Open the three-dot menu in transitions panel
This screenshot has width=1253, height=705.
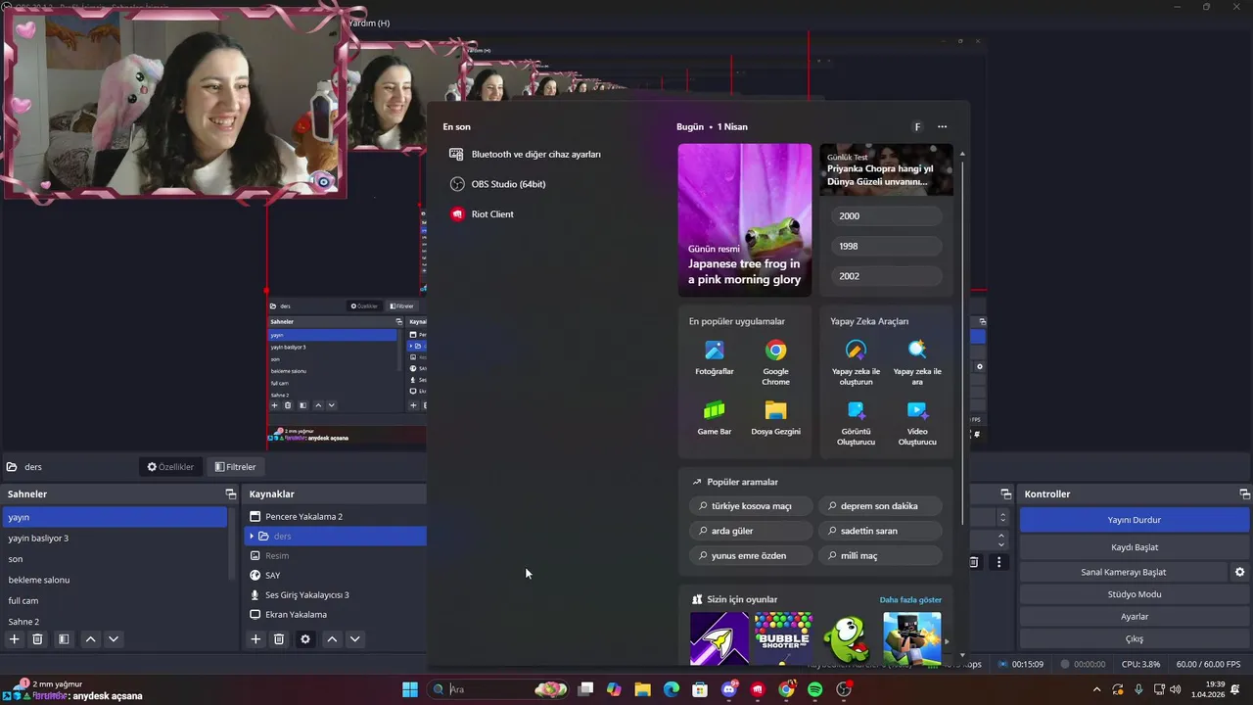click(x=998, y=562)
